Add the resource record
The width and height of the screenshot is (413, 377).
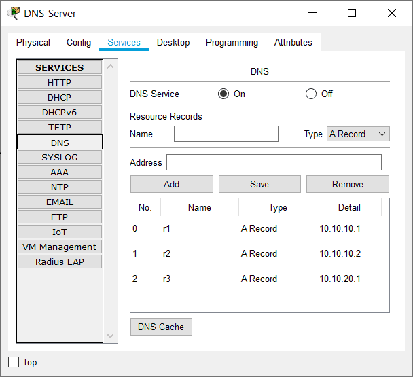tap(172, 184)
